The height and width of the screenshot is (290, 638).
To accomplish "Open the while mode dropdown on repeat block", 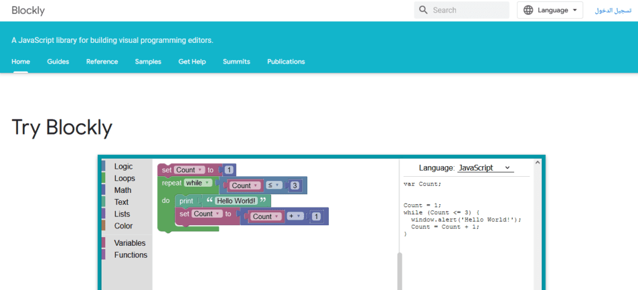I will (198, 183).
